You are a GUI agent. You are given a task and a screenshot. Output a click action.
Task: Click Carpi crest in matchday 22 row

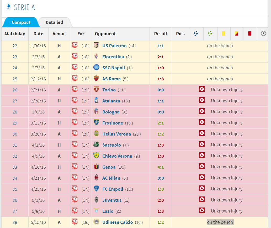75,45
